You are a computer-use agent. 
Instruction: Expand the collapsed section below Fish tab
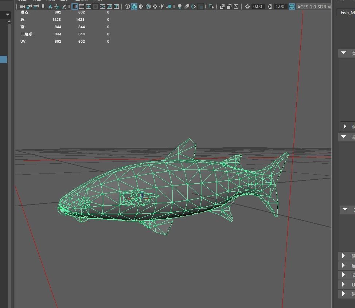[x=344, y=126]
